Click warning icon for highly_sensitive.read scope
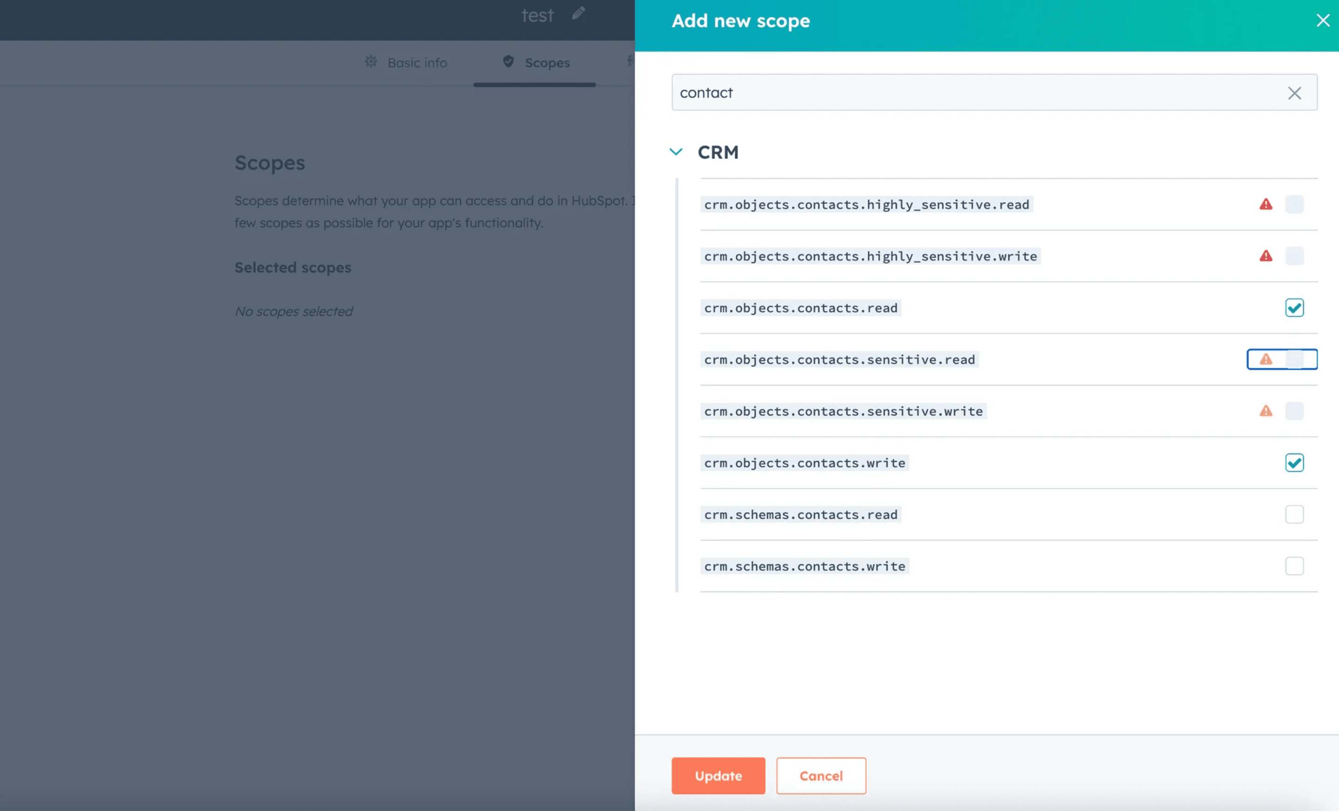This screenshot has width=1339, height=811. click(x=1266, y=204)
